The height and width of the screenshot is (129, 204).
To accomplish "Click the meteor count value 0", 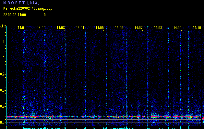I will click(45, 15).
